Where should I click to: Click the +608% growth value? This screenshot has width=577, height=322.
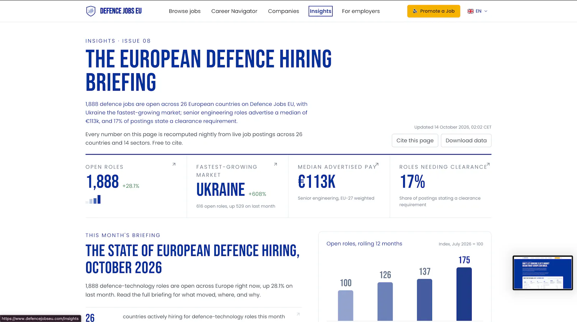(x=257, y=194)
